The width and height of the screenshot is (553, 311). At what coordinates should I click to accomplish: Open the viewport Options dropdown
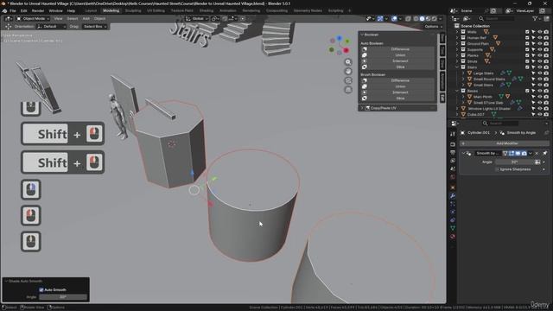coord(434,27)
